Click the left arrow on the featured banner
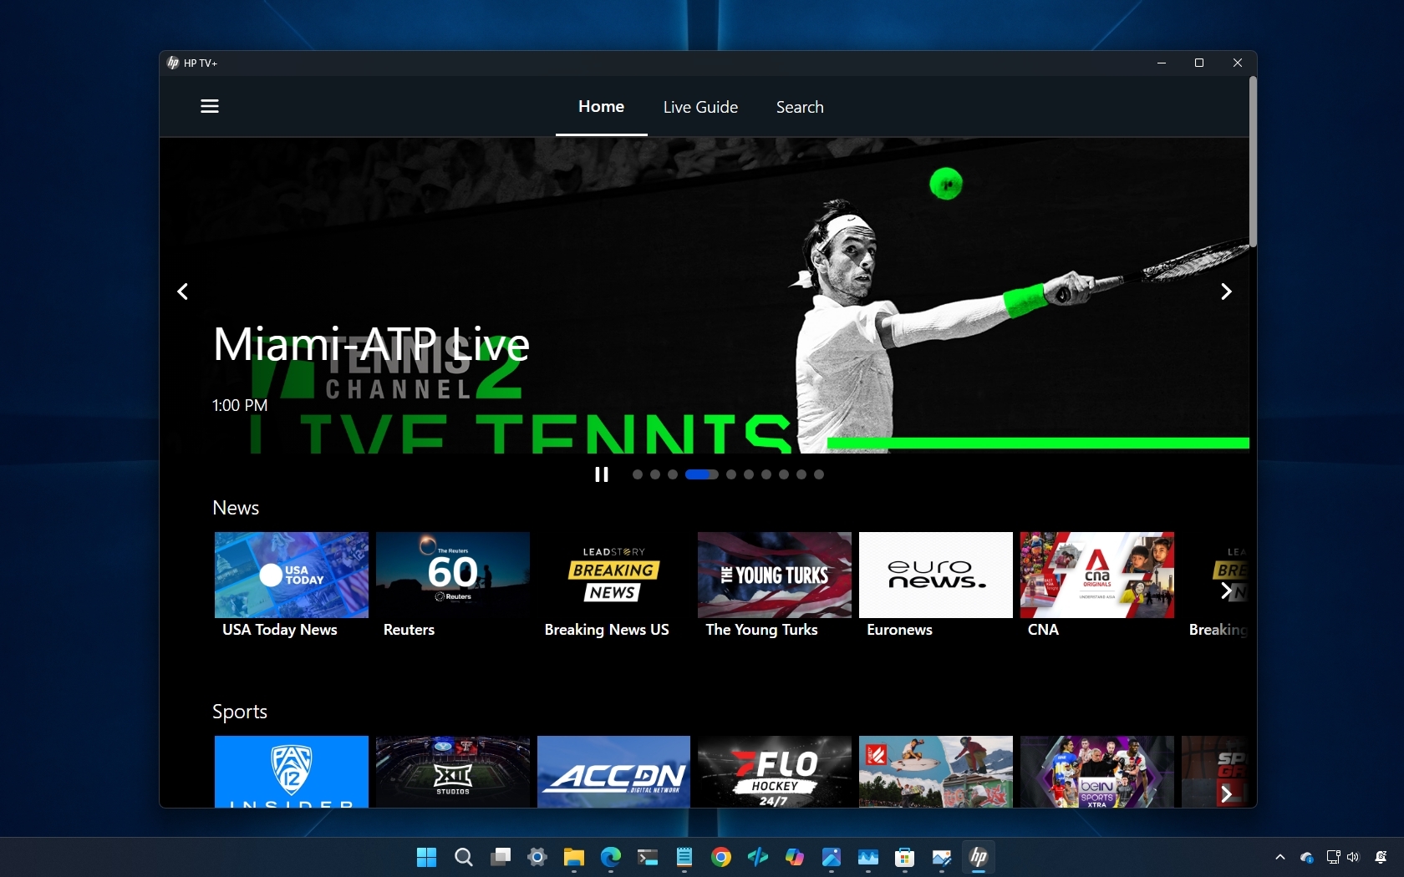1404x877 pixels. 182,291
